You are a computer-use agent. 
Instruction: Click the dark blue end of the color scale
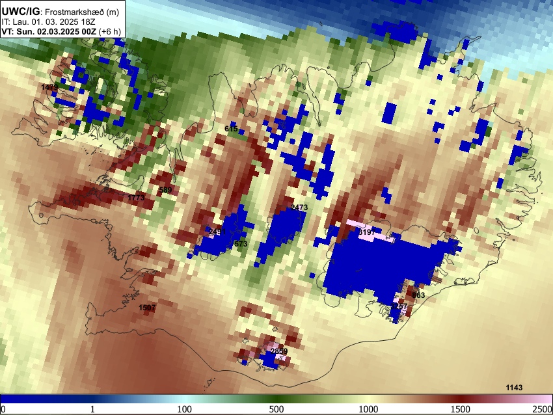(x=21, y=399)
